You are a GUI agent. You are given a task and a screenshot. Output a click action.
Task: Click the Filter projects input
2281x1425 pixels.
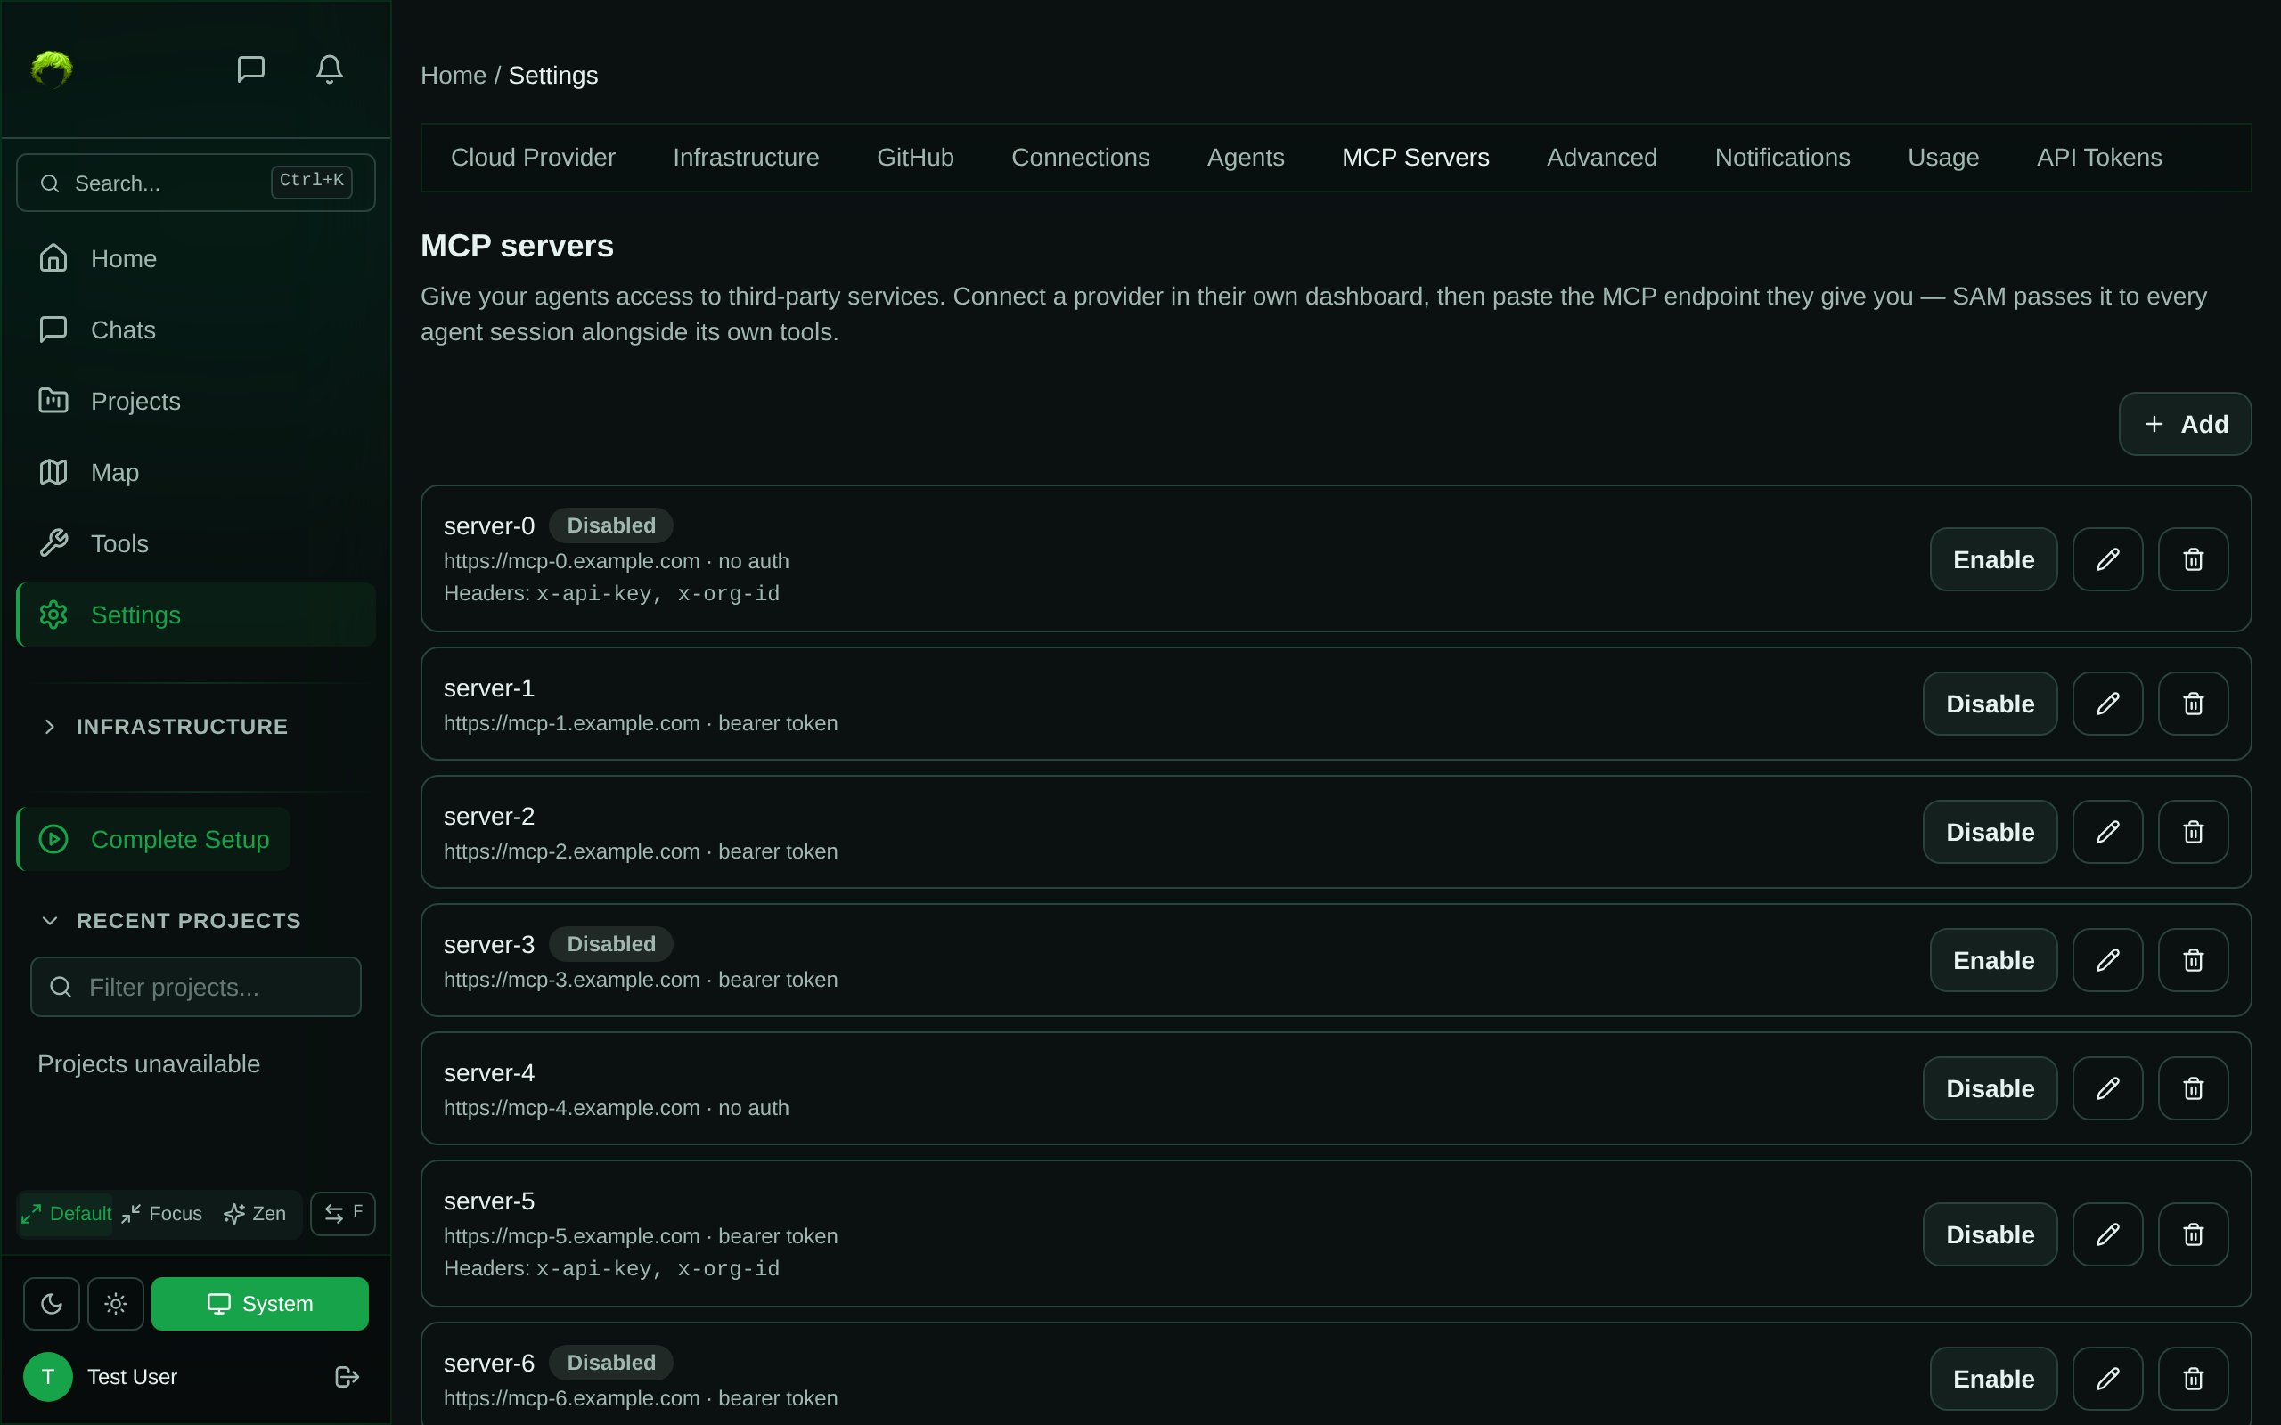click(196, 987)
